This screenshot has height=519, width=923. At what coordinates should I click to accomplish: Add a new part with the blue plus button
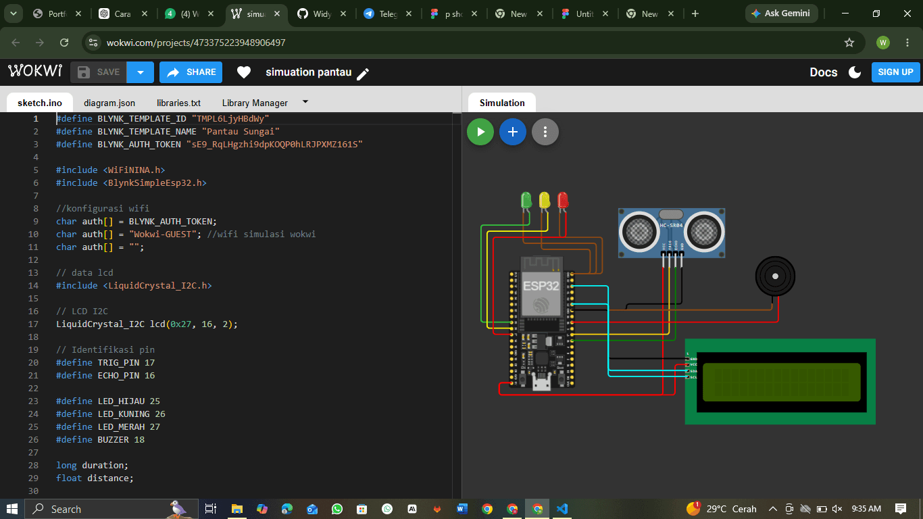click(x=513, y=132)
